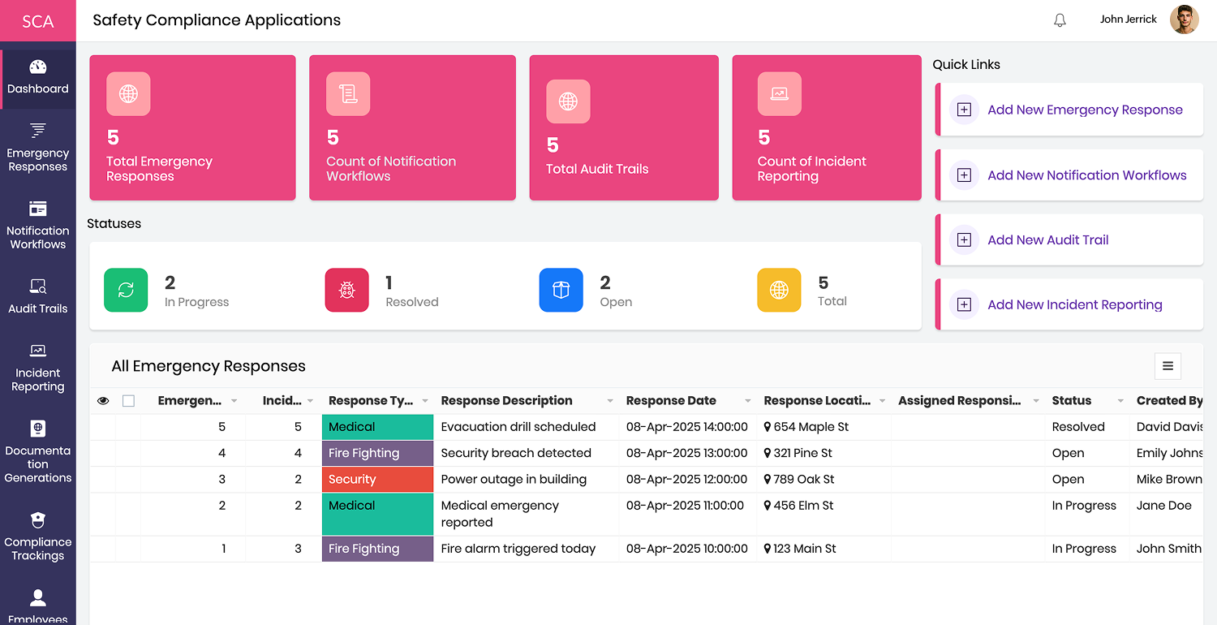Open the Employees sidebar section
Screen dimensions: 1217x625
37,606
